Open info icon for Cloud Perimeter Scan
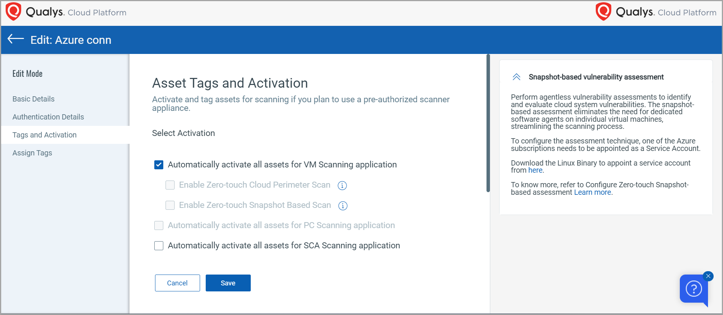The height and width of the screenshot is (315, 723). pyautogui.click(x=342, y=185)
